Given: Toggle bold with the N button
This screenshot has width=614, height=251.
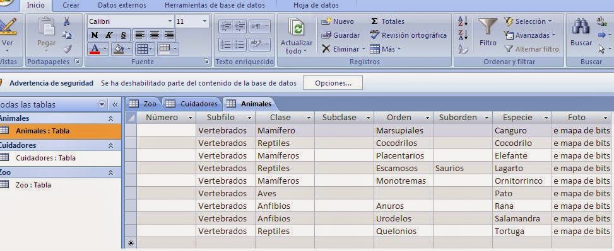Looking at the screenshot, I should tap(95, 35).
